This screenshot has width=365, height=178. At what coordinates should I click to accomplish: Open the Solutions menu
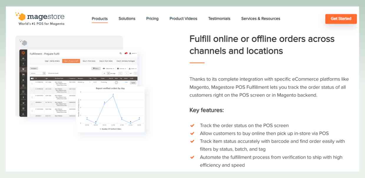point(127,19)
